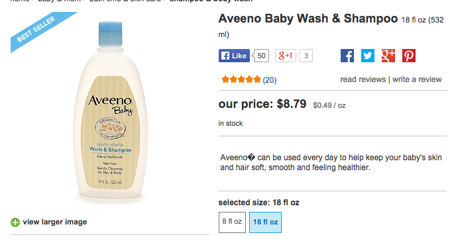
Task: Open the (20) review count link
Action: coord(270,80)
